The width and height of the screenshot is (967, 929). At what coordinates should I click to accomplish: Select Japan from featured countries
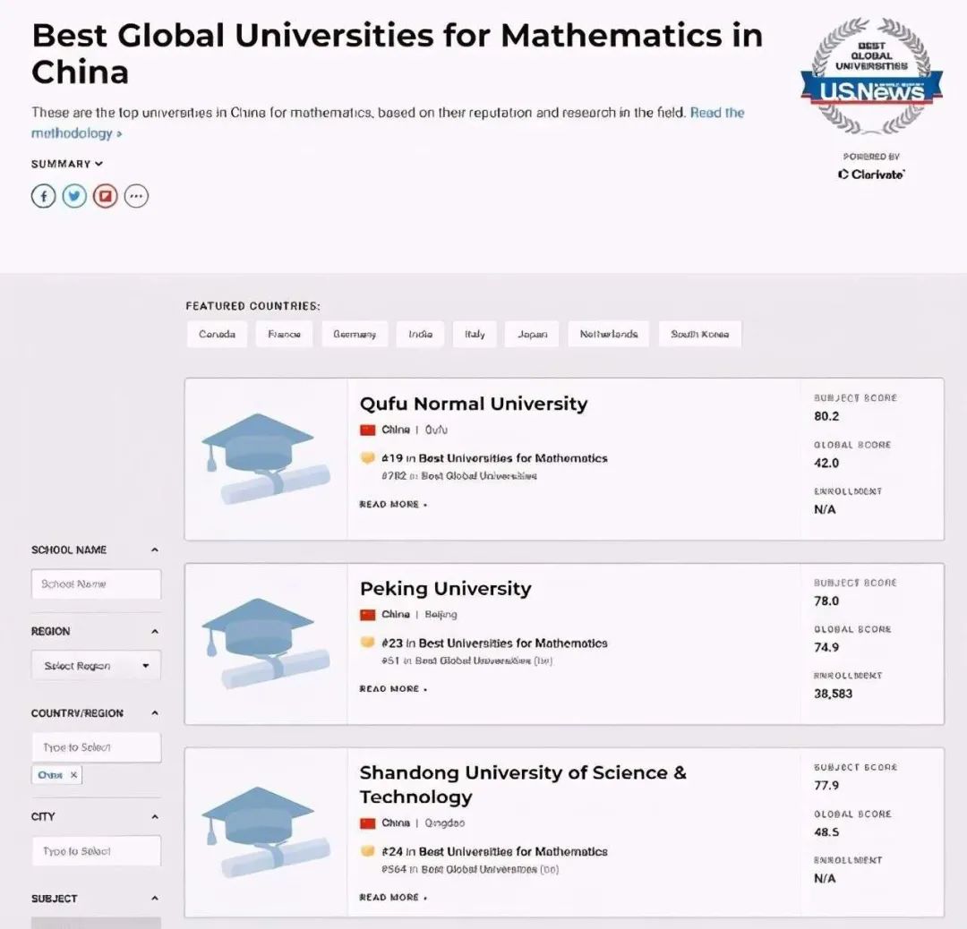(x=532, y=334)
